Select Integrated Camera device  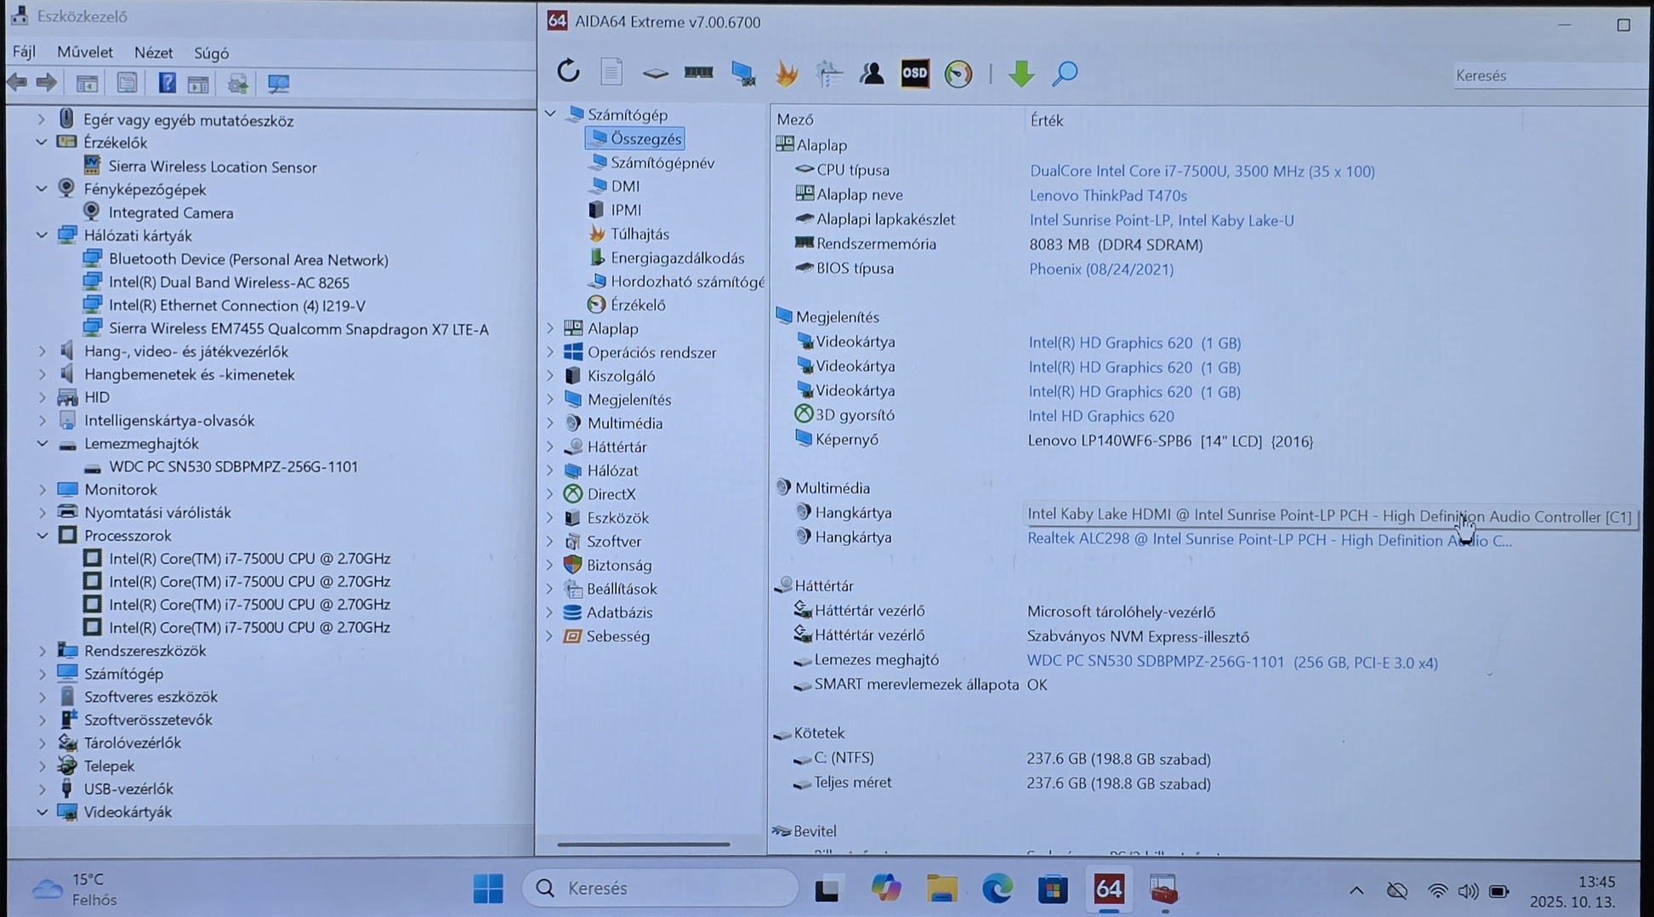pyautogui.click(x=170, y=212)
